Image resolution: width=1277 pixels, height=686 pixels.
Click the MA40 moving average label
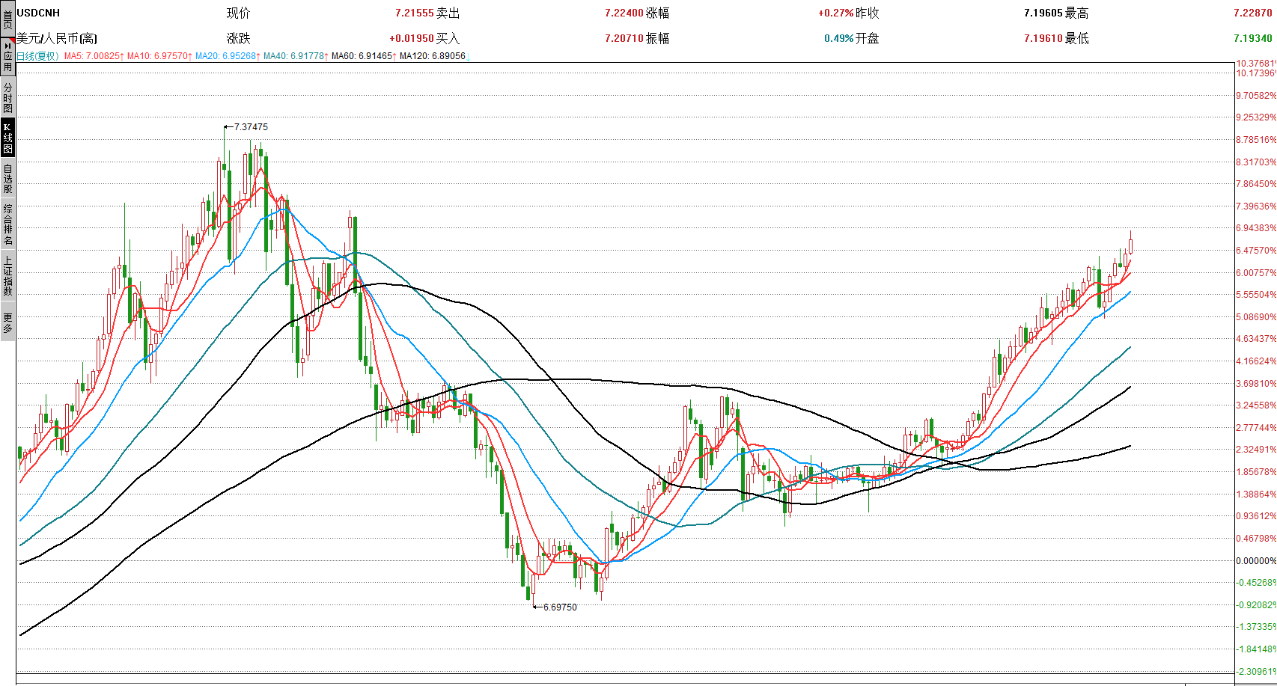[x=295, y=56]
